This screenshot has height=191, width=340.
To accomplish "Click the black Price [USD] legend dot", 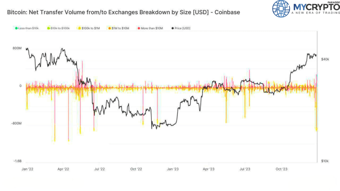I will coord(173,28).
